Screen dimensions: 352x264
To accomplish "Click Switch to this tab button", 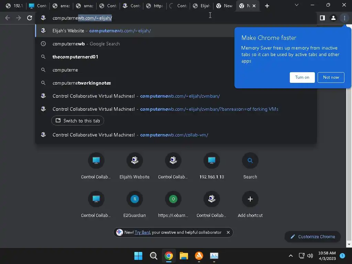I will coord(77,121).
